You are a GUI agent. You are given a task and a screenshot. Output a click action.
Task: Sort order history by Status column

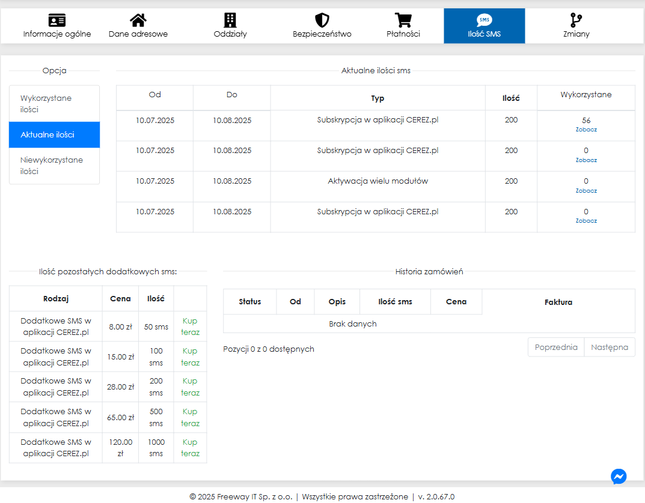[x=249, y=302]
